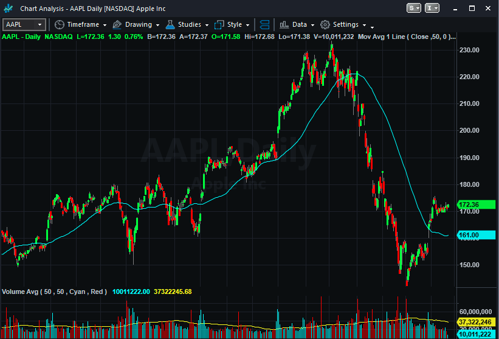This screenshot has width=499, height=339.
Task: Expand the Drawing dropdown arrow
Action: [158, 25]
